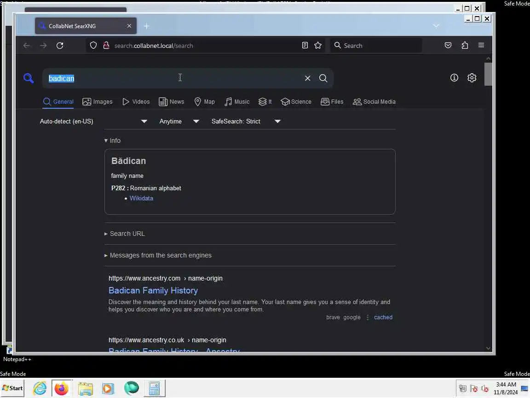
Task: Open the SafeSearch: Strict dropdown
Action: tap(246, 121)
